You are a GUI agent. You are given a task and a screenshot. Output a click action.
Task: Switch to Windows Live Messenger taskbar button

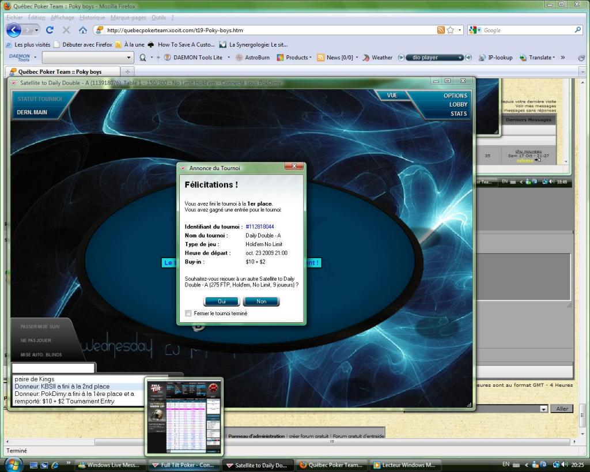pos(109,465)
